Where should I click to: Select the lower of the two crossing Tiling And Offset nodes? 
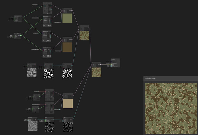[x=17, y=36]
